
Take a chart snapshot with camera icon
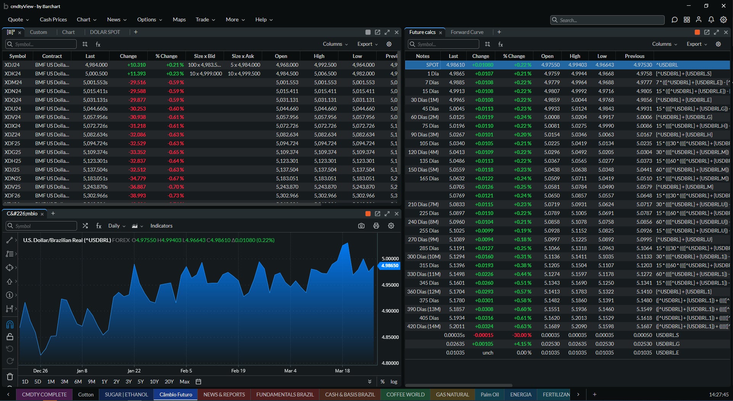[x=361, y=226]
